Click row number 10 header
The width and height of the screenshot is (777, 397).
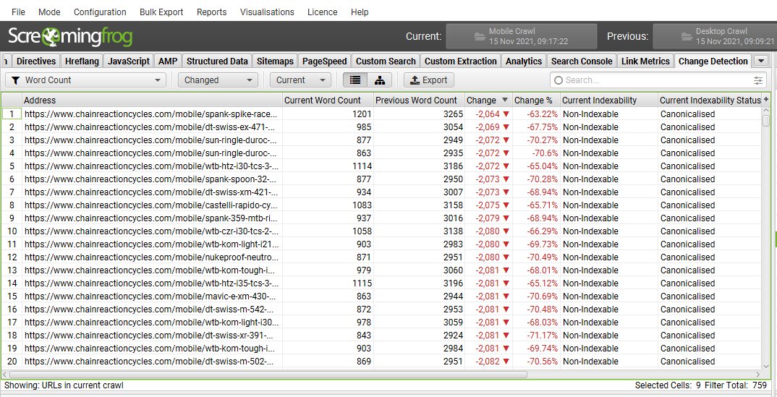(12, 231)
